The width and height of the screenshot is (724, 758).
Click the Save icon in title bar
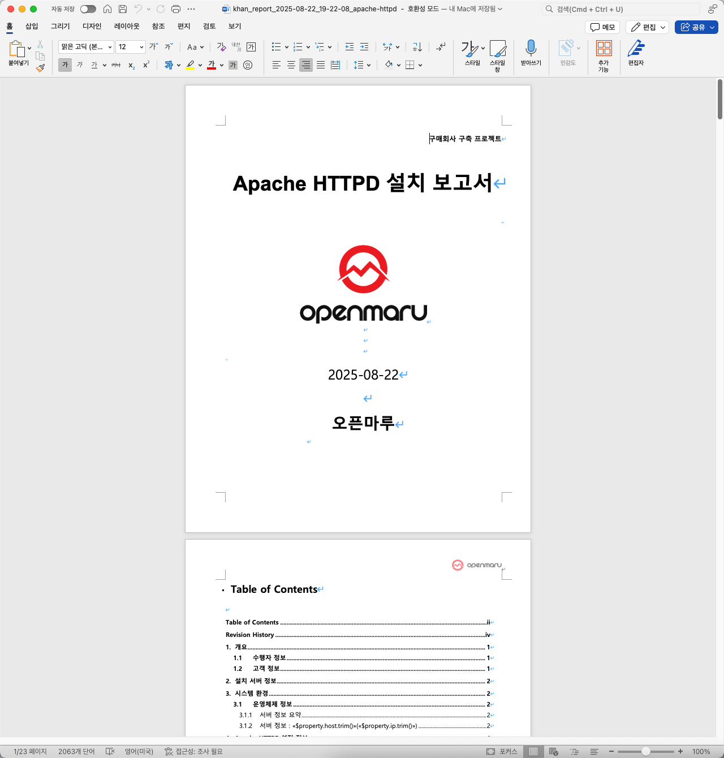(x=123, y=9)
